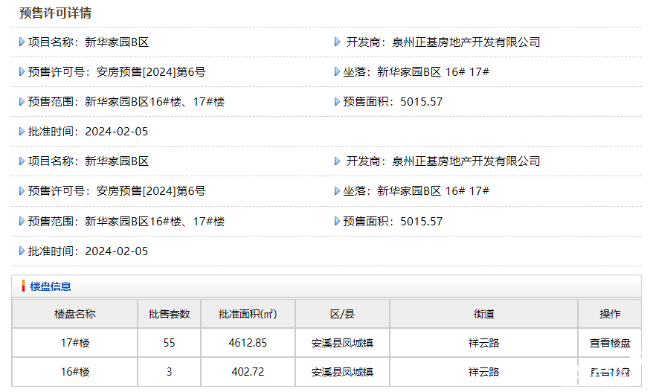Click the 402.72 area cell
Screen dimensions: 653x392
click(248, 372)
